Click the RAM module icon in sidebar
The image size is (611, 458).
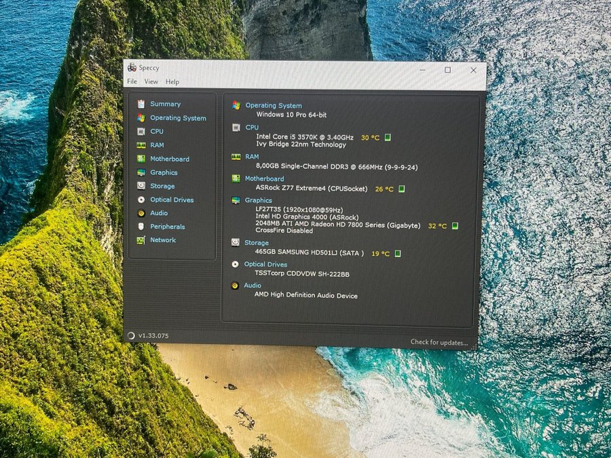coord(141,145)
